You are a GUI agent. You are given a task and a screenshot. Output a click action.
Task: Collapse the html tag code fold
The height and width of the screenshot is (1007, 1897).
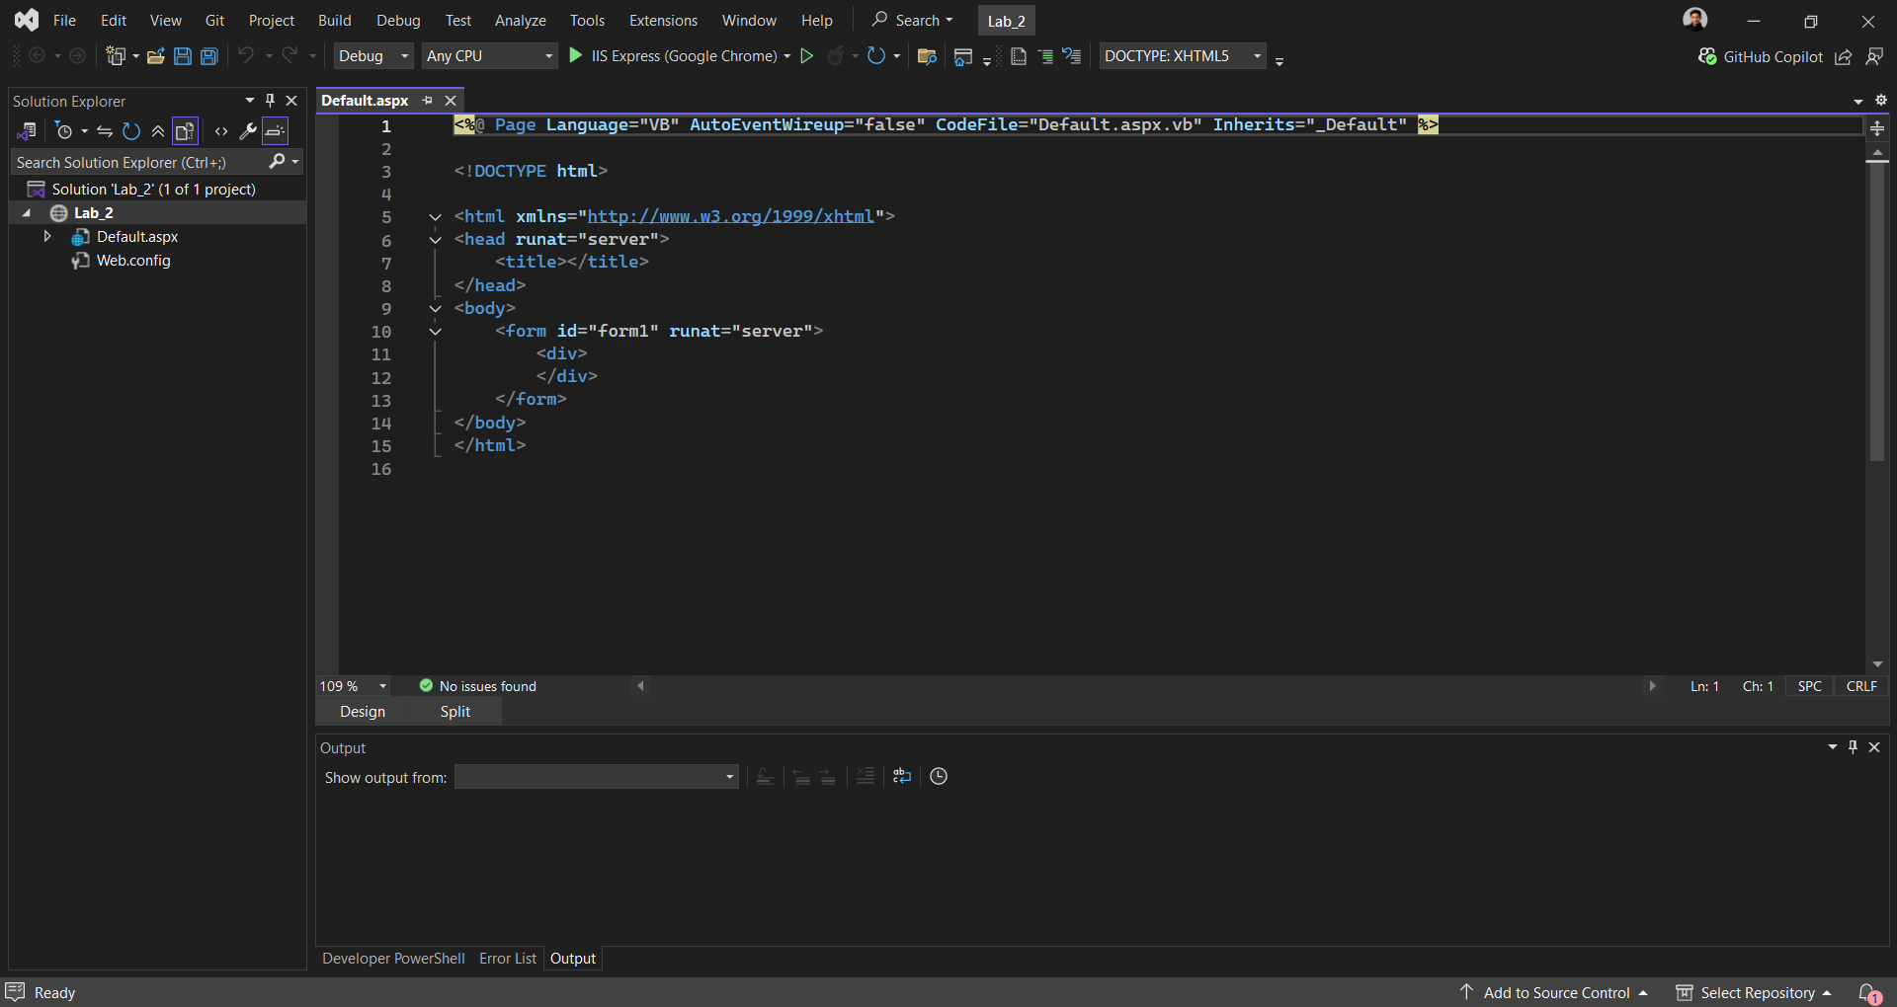(435, 216)
